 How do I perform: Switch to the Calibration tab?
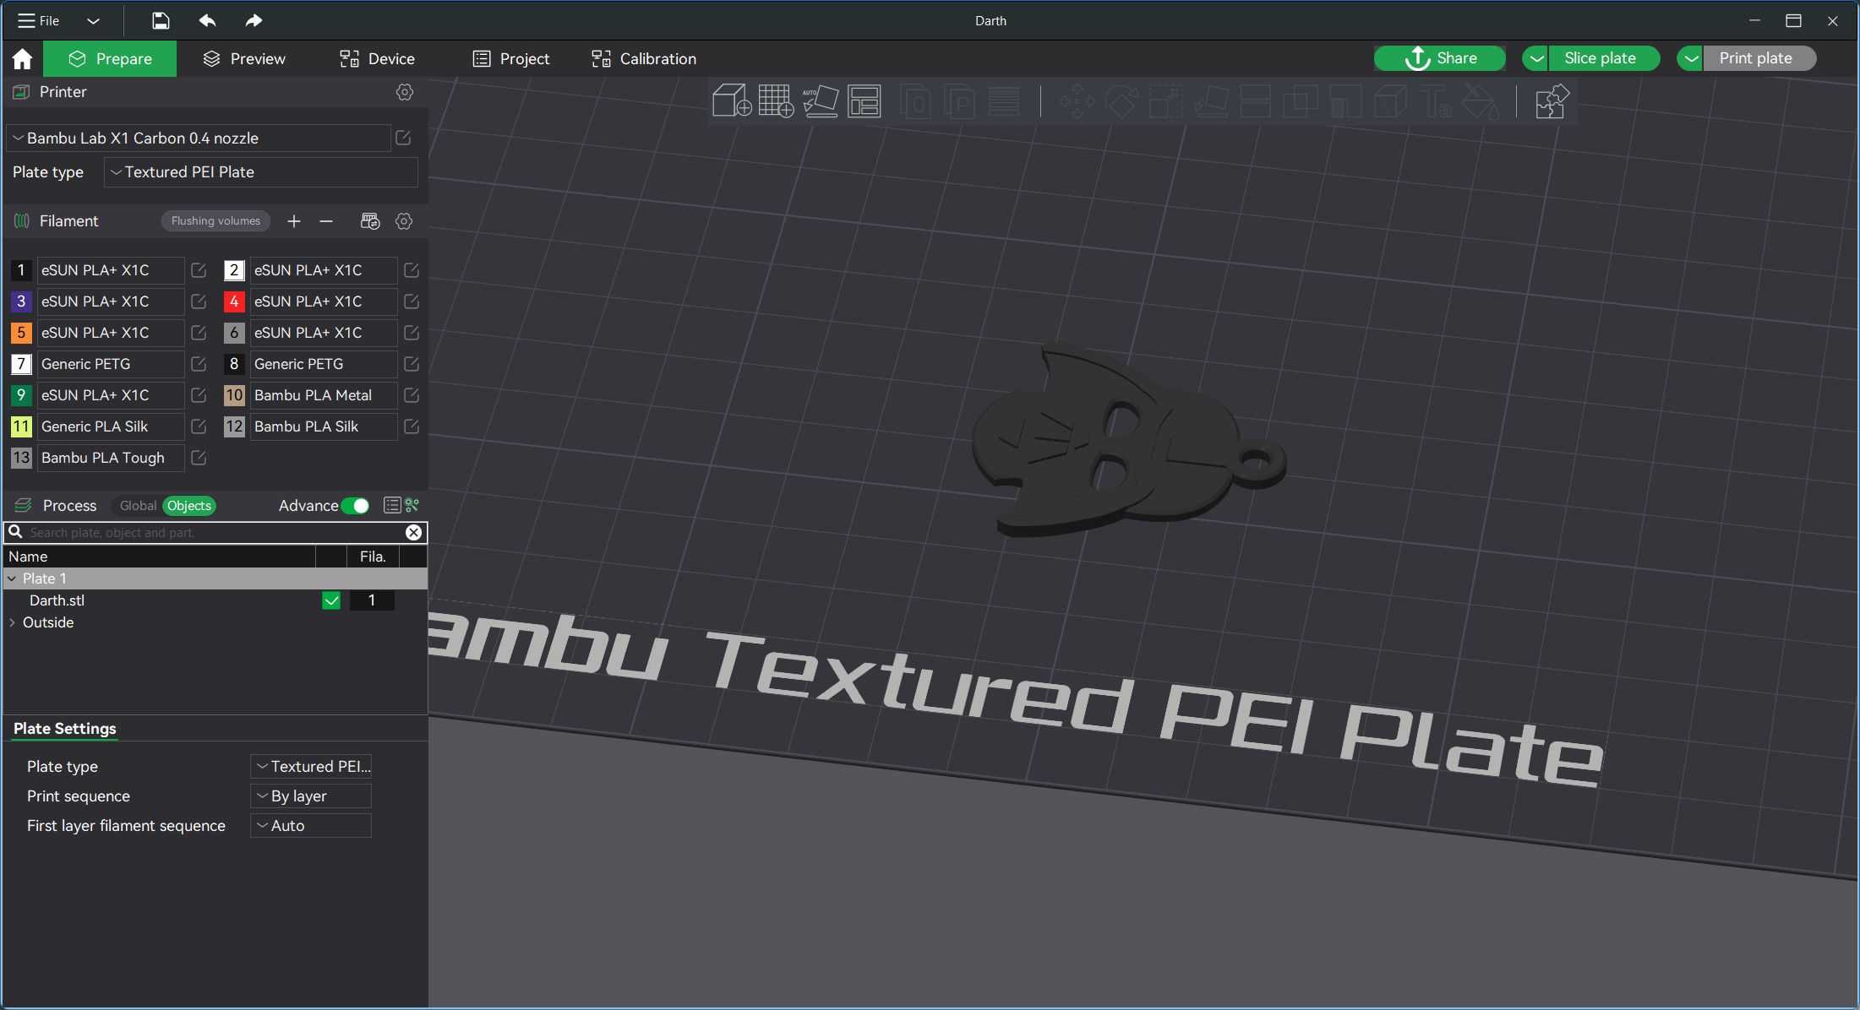(644, 58)
